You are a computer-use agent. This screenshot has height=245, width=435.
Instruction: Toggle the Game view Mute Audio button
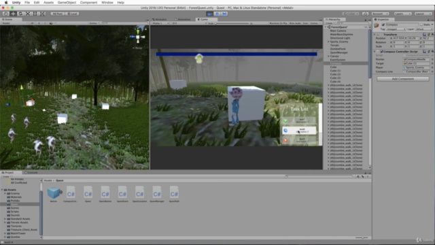[295, 23]
